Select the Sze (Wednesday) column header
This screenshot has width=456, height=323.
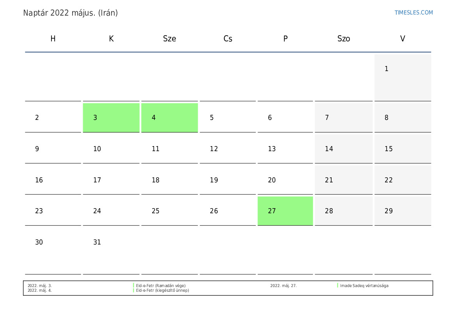coord(169,39)
